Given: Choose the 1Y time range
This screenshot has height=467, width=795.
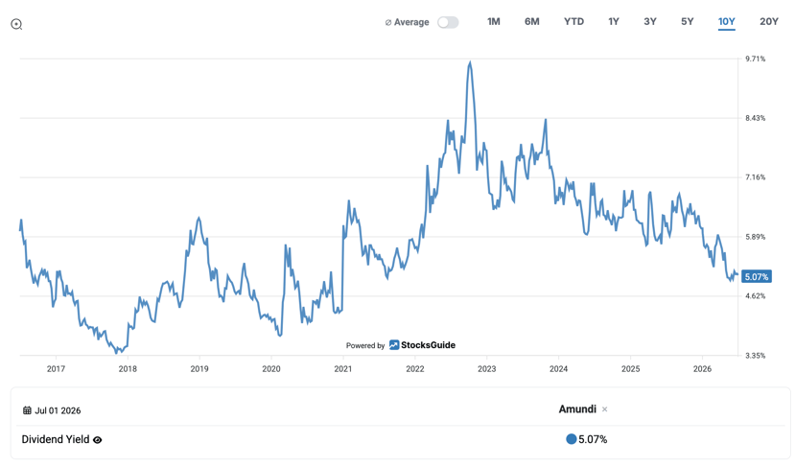Looking at the screenshot, I should point(614,22).
